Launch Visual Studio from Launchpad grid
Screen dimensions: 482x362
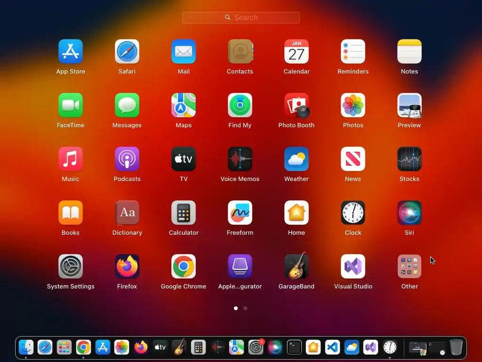pos(353,266)
